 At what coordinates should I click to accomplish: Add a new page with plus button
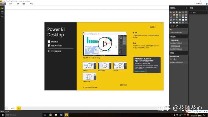[x=19, y=108]
